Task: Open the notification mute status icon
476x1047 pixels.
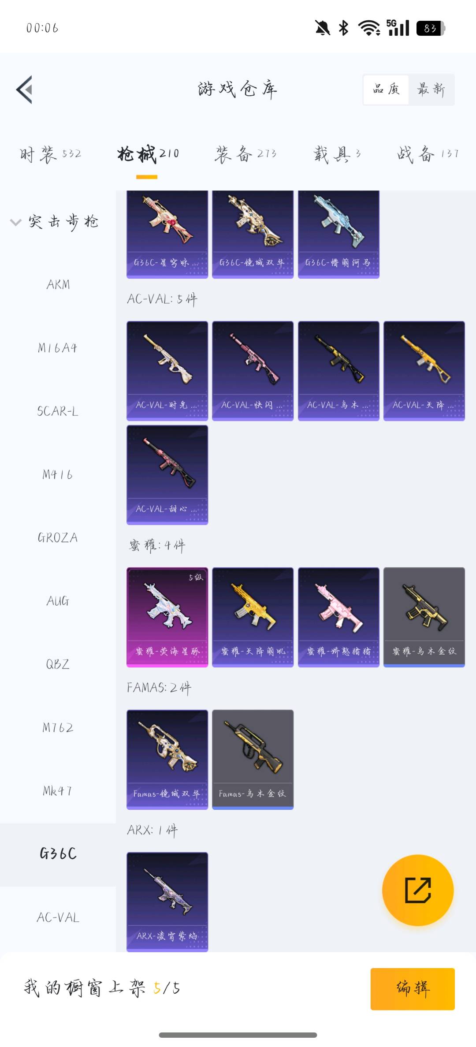Action: click(323, 28)
